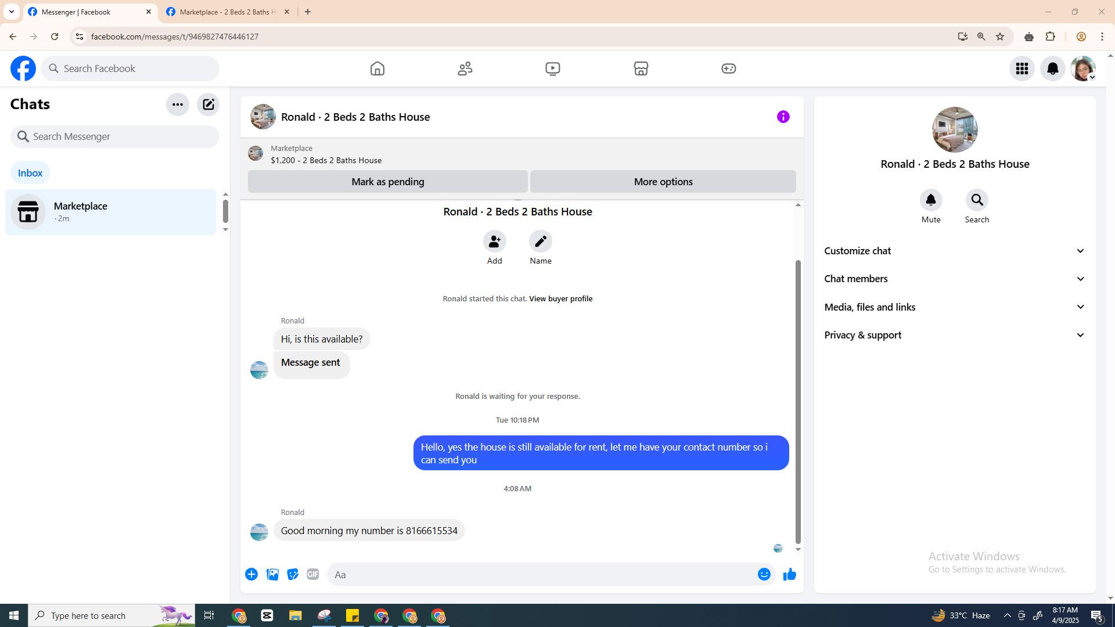This screenshot has height=627, width=1115.
Task: Close the Marketplace browser tab
Action: click(x=287, y=12)
